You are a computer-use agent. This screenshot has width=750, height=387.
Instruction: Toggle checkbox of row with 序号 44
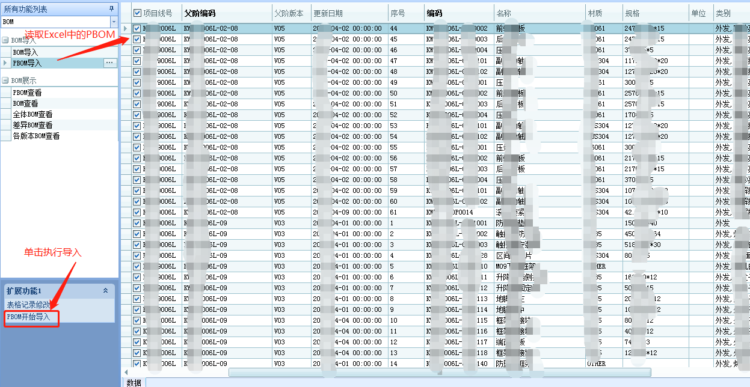pyautogui.click(x=137, y=28)
